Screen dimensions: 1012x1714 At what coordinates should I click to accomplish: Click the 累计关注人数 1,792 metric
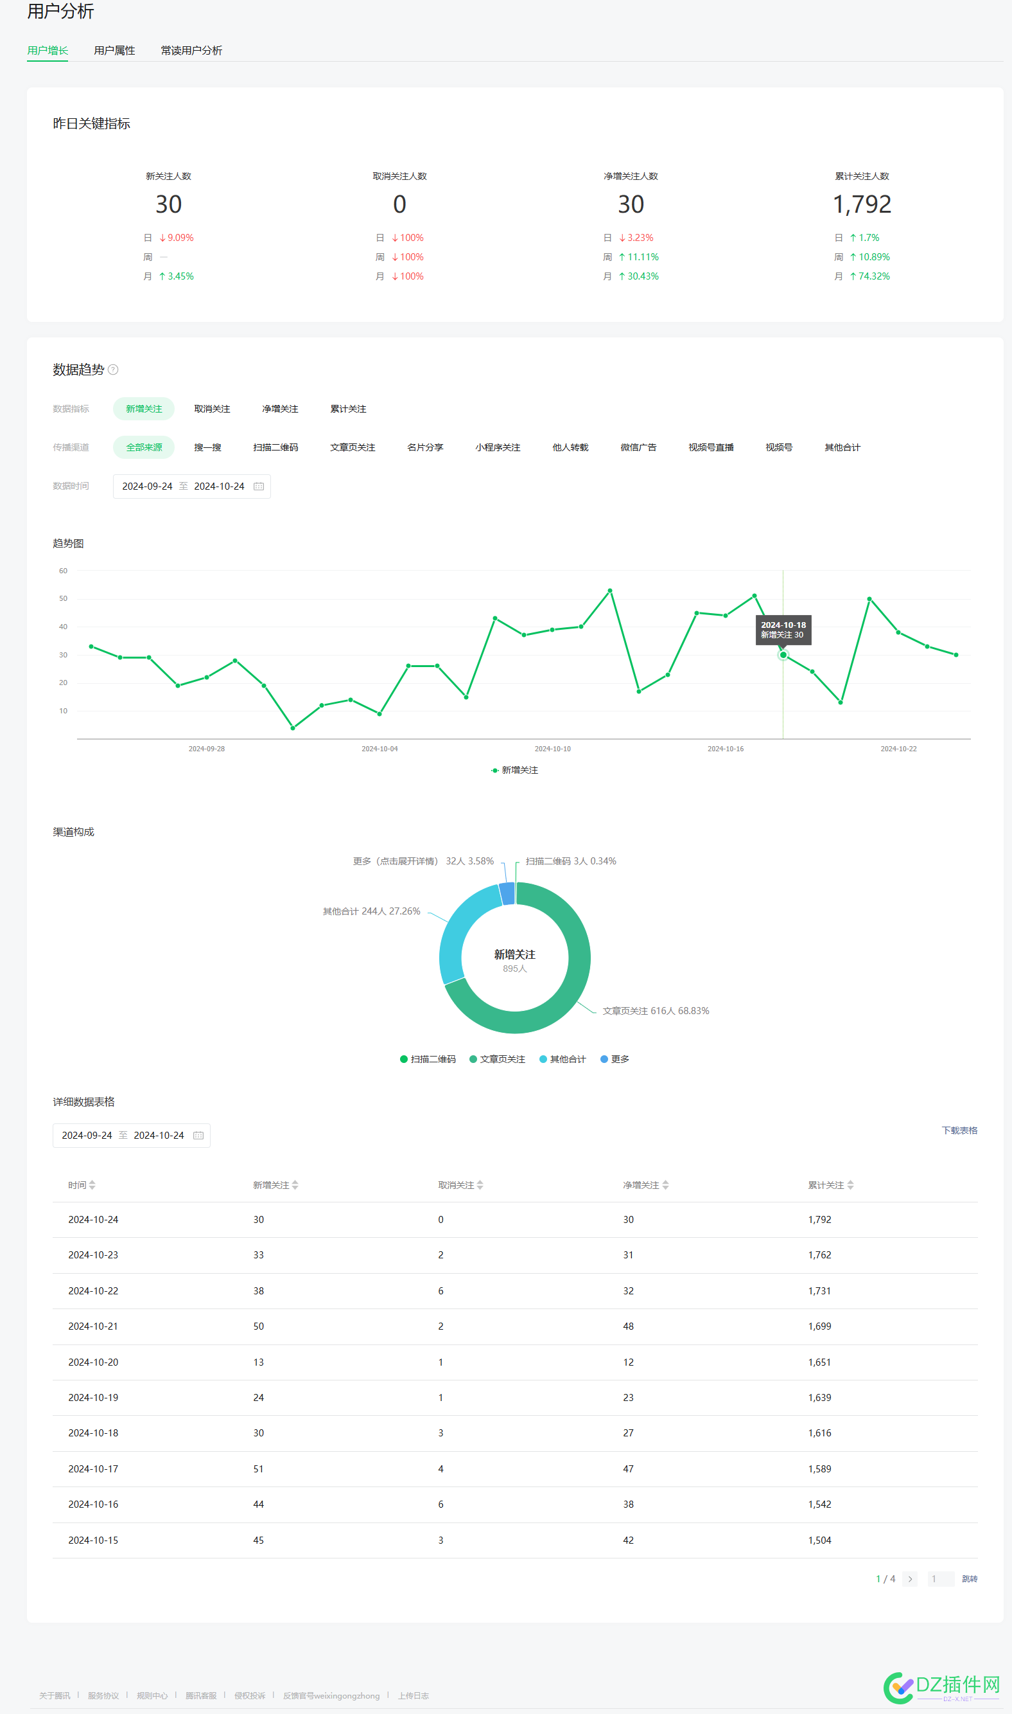(862, 204)
